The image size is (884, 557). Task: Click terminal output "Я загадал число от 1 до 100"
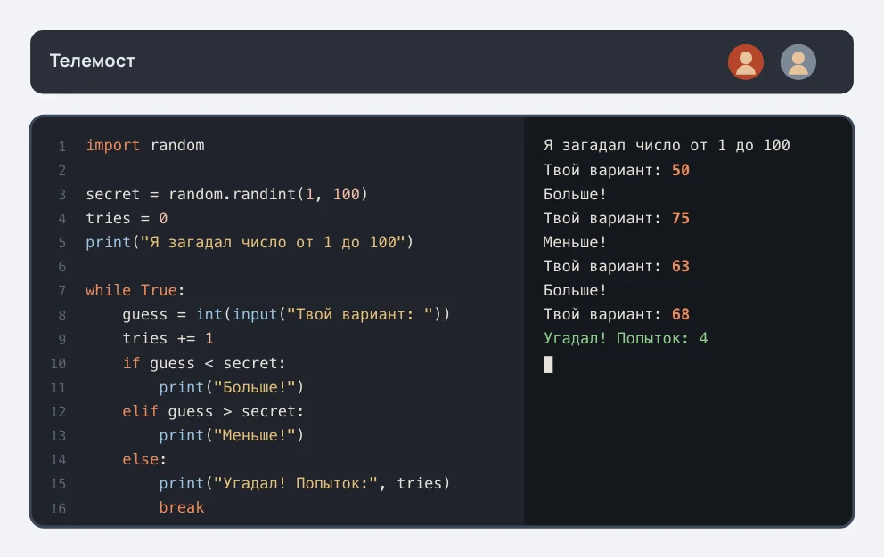[667, 145]
